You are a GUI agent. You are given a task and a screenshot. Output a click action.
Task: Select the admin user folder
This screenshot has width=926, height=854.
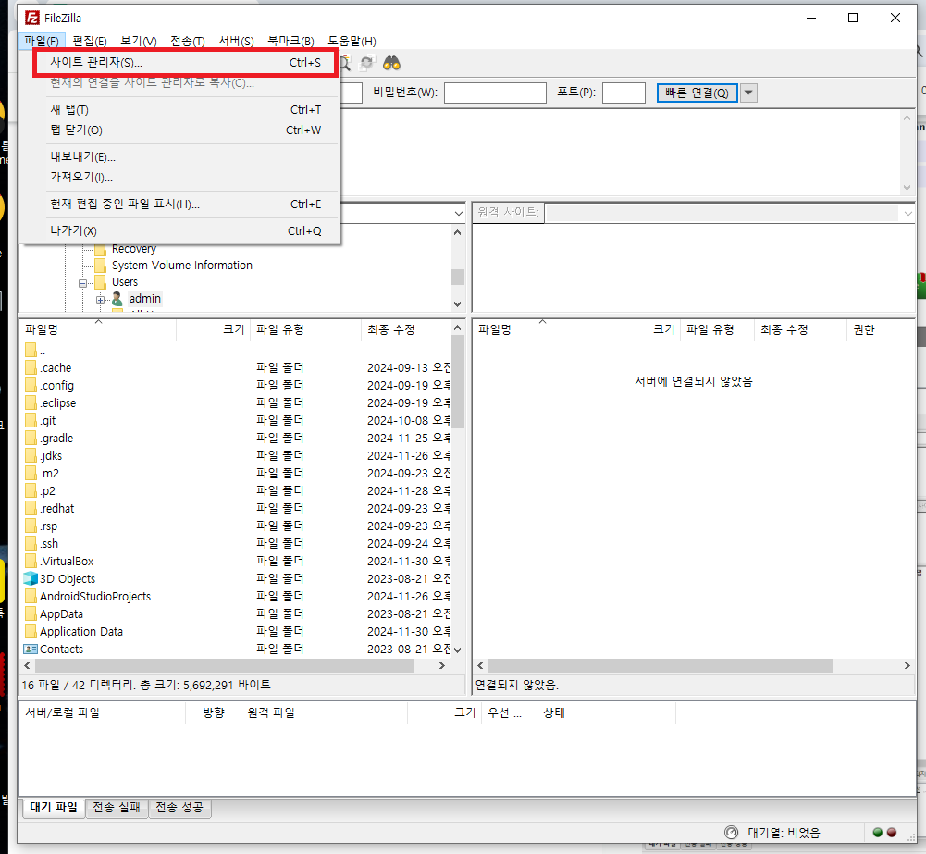tap(144, 299)
